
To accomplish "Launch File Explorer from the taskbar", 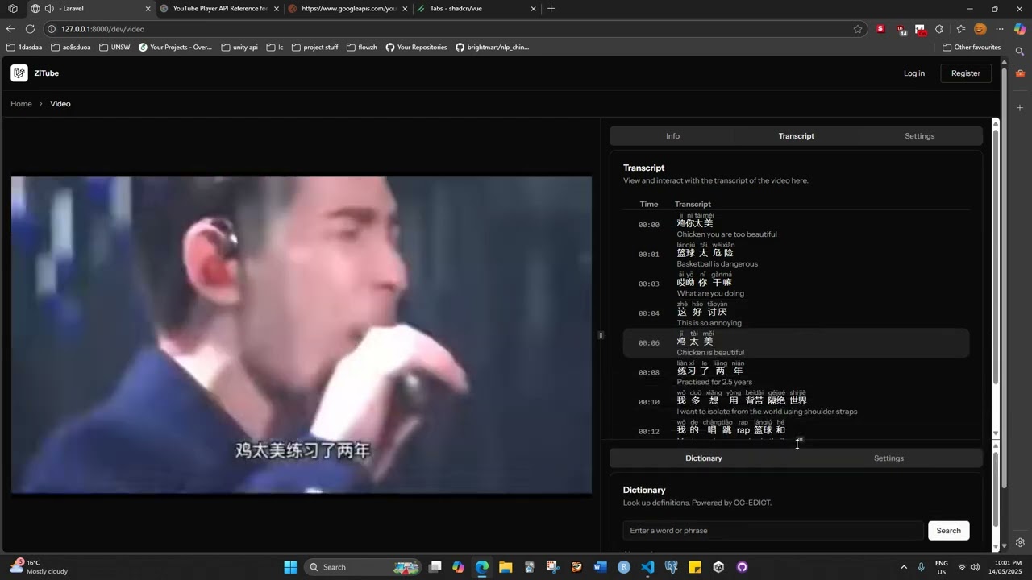I will point(506,567).
